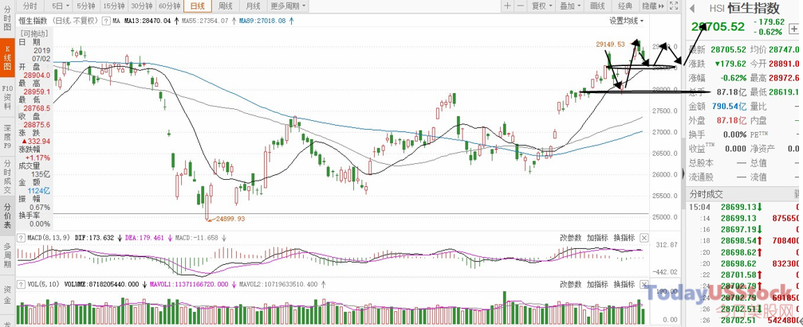This screenshot has width=803, height=327.
Task: Click 画线 drawing tool button
Action: point(597,6)
